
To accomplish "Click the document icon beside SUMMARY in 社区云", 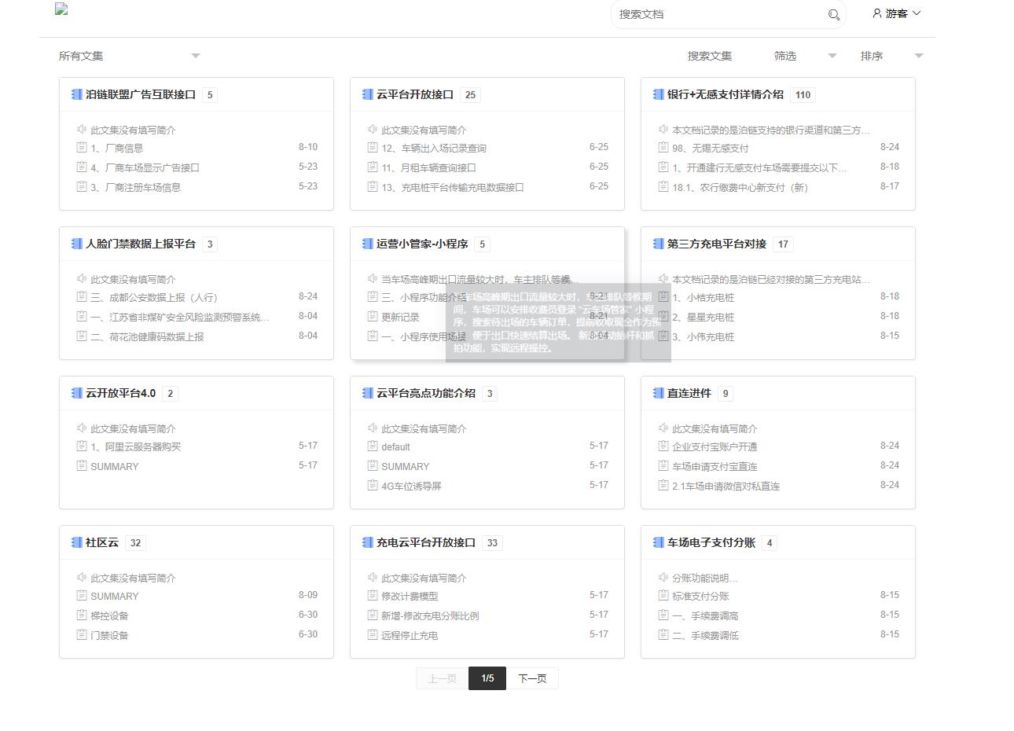I will click(81, 596).
